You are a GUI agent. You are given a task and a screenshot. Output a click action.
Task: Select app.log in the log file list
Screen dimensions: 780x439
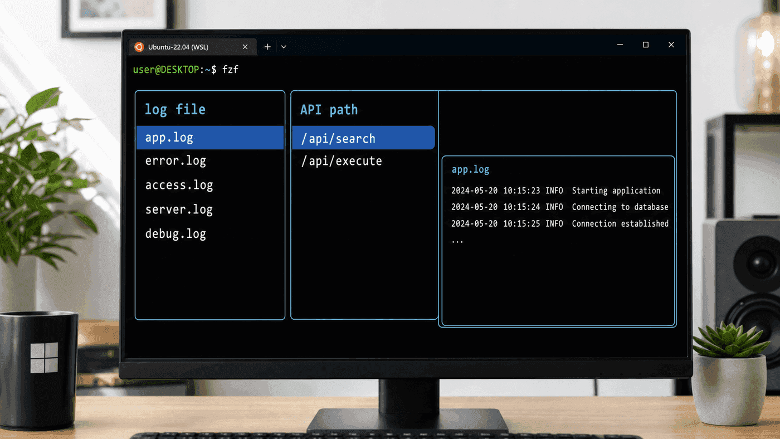210,138
